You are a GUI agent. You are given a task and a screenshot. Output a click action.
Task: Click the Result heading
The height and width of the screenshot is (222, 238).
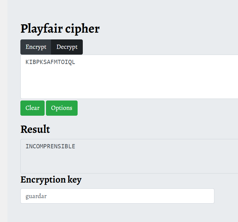[35, 129]
